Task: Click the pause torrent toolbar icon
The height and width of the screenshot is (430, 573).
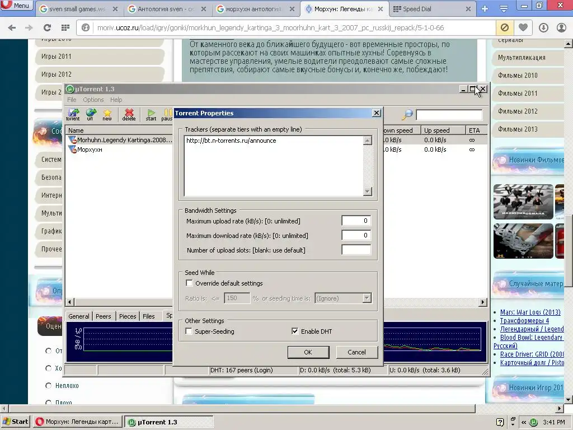Action: (x=167, y=114)
